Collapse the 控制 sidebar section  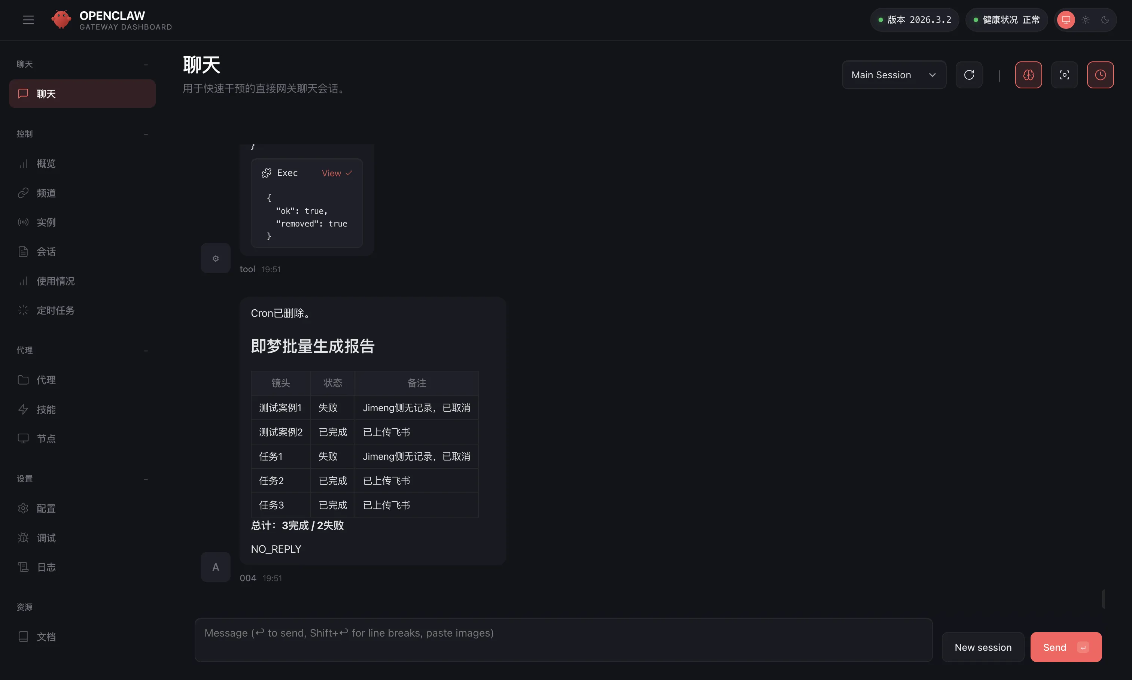click(x=146, y=134)
